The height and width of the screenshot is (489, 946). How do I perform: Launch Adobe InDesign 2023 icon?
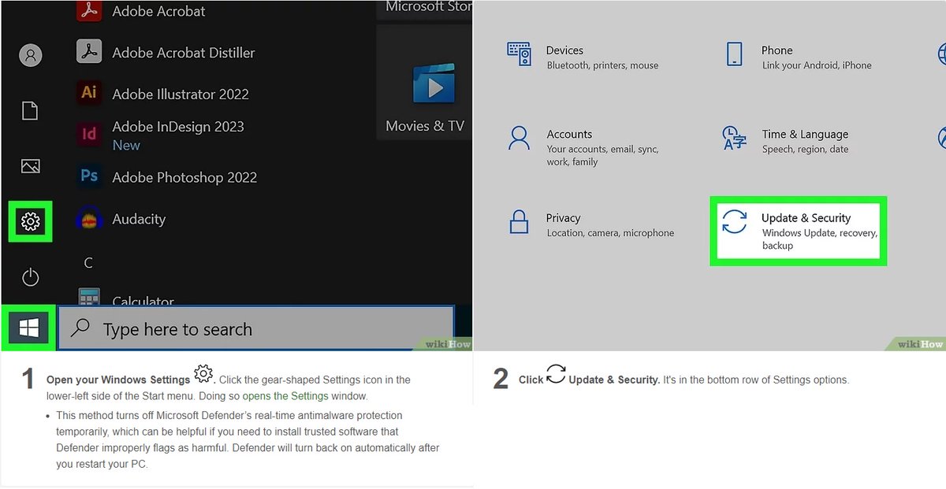89,134
